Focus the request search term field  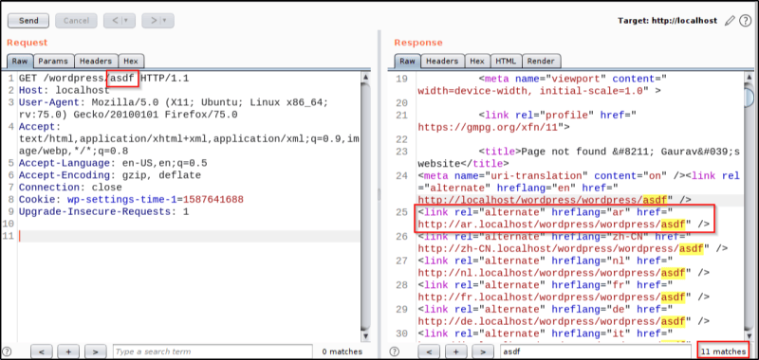[213, 351]
